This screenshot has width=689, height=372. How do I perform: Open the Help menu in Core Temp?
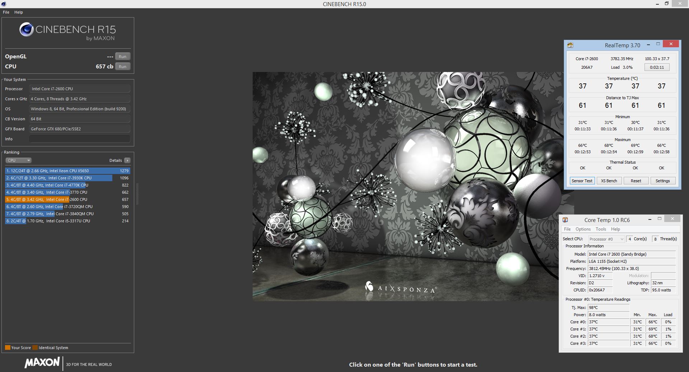coord(616,229)
